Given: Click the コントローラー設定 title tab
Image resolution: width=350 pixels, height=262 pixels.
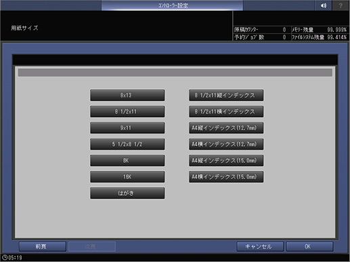Looking at the screenshot, I should 173,5.
